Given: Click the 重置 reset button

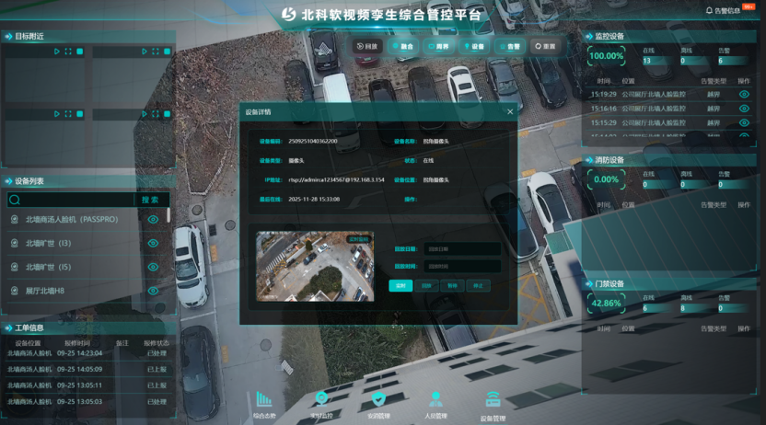Looking at the screenshot, I should [x=545, y=46].
